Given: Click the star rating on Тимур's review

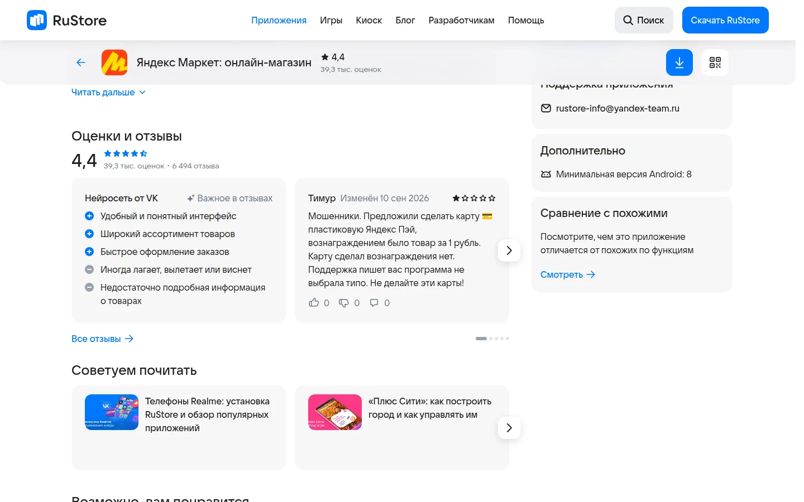Looking at the screenshot, I should [474, 198].
